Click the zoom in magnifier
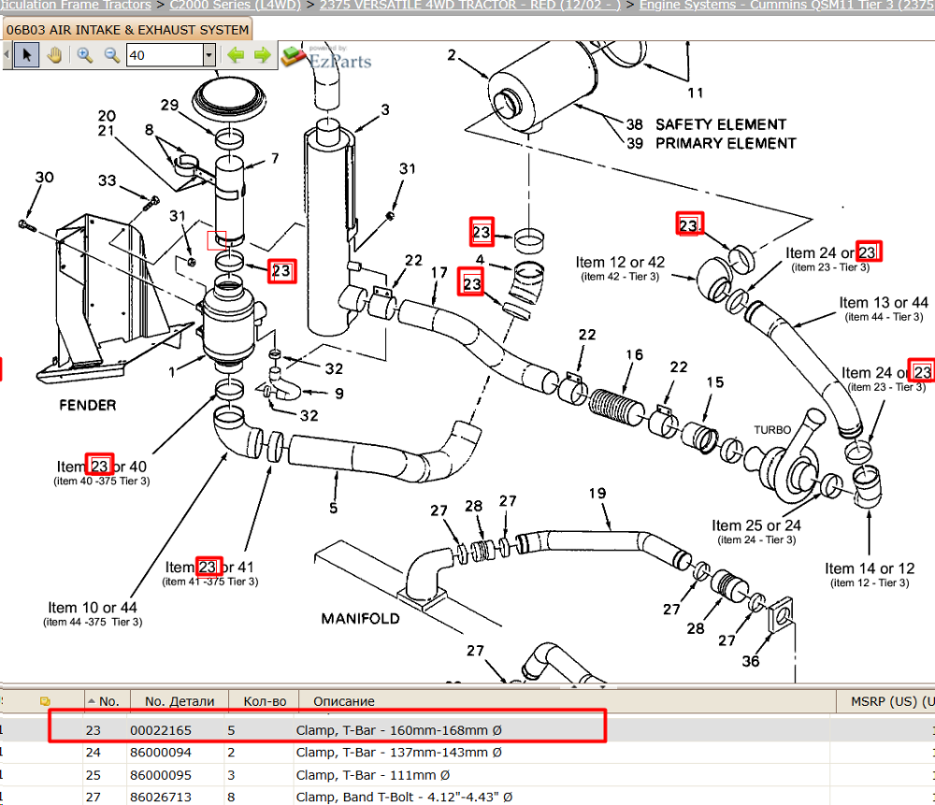 click(x=85, y=55)
